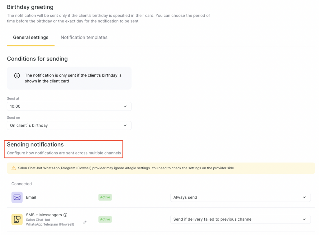Click the Birthday greeting page title
The height and width of the screenshot is (235, 319).
click(x=30, y=7)
